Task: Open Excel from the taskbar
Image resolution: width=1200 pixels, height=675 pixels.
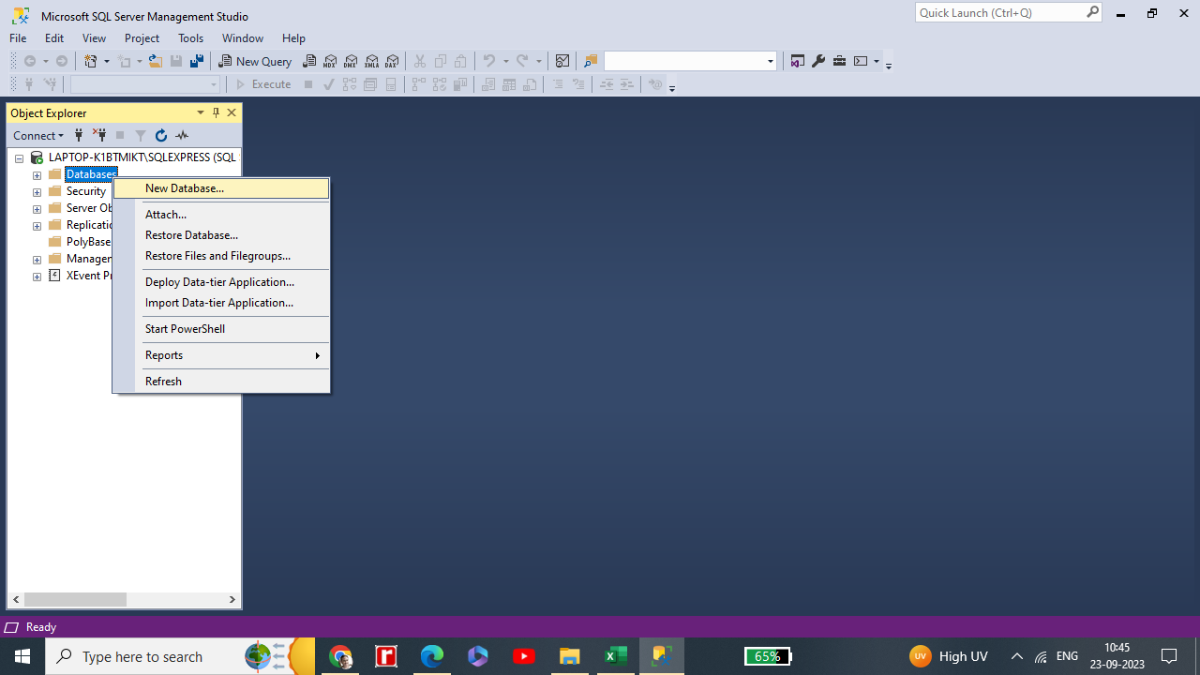Action: coord(616,656)
